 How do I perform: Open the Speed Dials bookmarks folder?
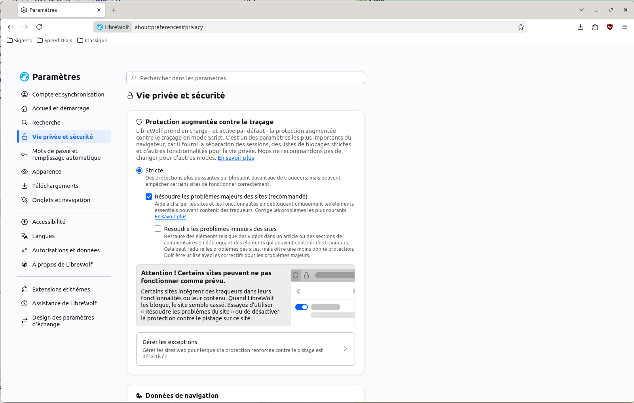click(x=55, y=40)
